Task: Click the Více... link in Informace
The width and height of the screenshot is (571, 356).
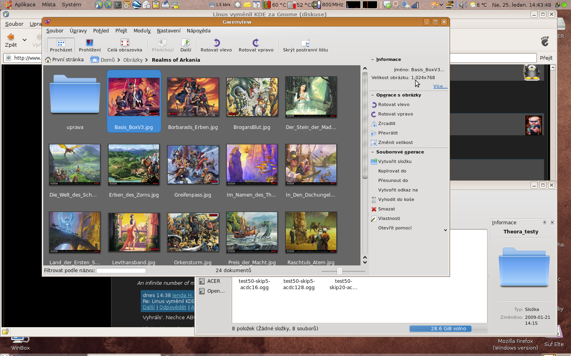Action: pyautogui.click(x=440, y=86)
